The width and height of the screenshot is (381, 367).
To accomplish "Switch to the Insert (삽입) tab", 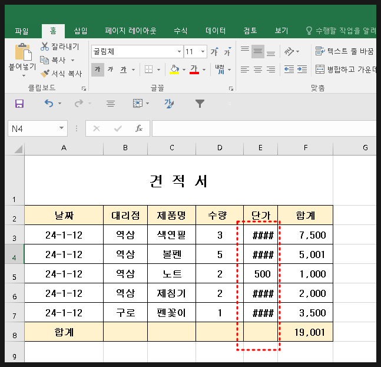I will [x=81, y=31].
